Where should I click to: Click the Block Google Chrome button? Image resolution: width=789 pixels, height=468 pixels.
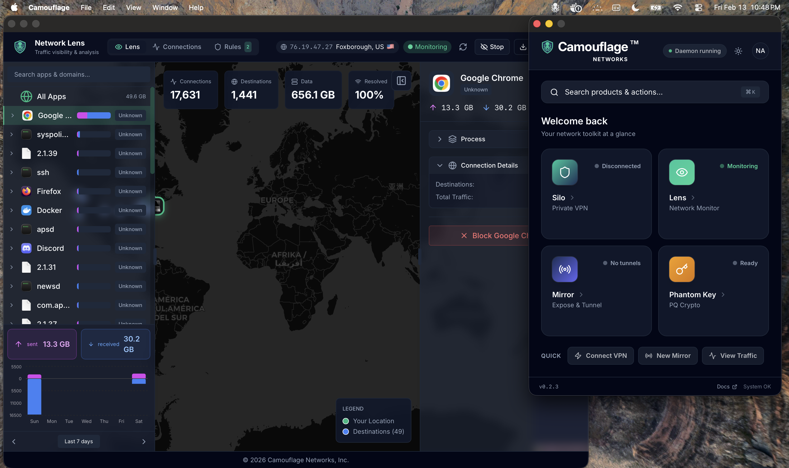(x=479, y=236)
